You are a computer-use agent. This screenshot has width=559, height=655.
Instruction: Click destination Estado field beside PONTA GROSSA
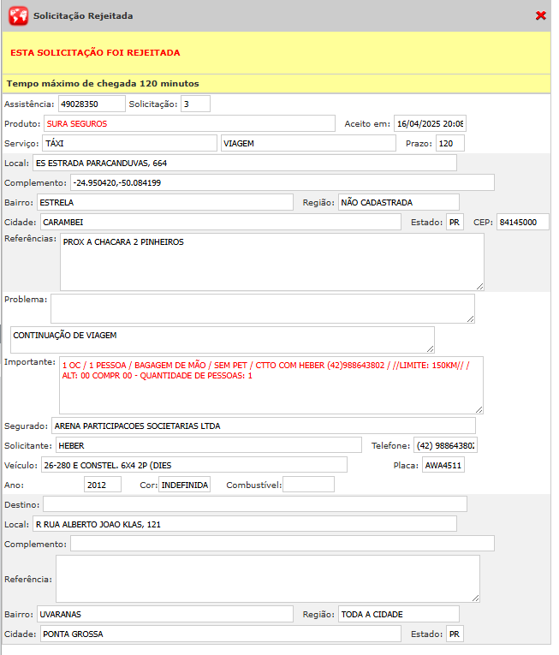455,634
